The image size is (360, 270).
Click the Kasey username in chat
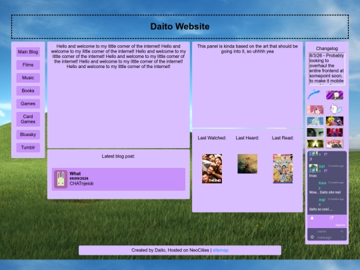pyautogui.click(x=322, y=185)
